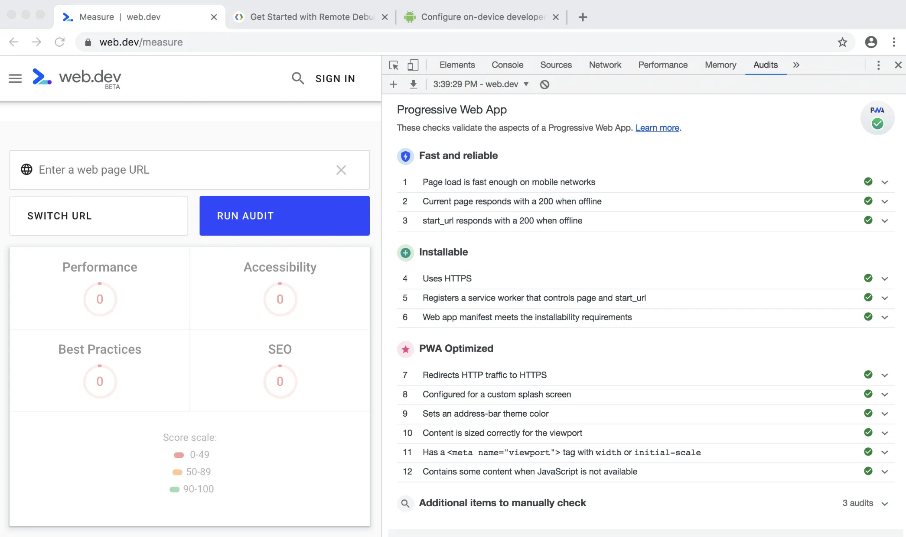Open the 3:39:29 PM report dropdown
The width and height of the screenshot is (906, 537).
click(481, 84)
